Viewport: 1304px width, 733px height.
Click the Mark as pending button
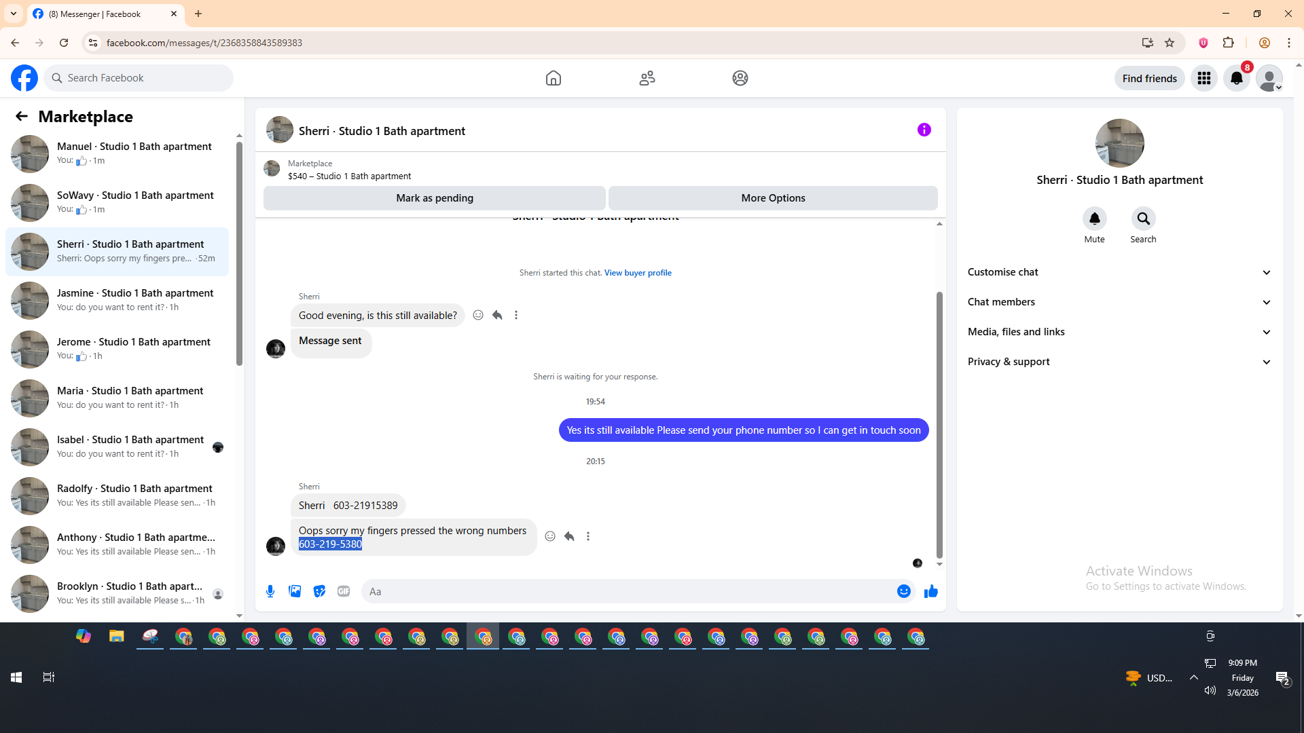click(434, 198)
